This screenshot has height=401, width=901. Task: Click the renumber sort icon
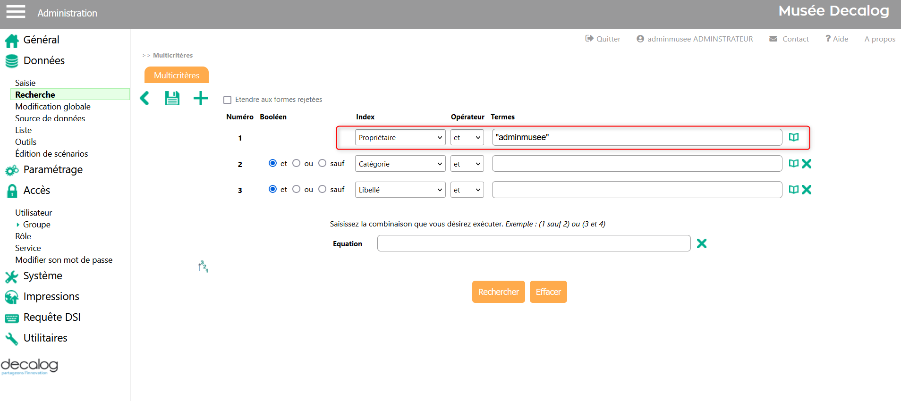click(203, 267)
